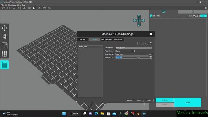Select the Rotate tool in left sidebar
The height and width of the screenshot is (117, 208).
pos(5,37)
